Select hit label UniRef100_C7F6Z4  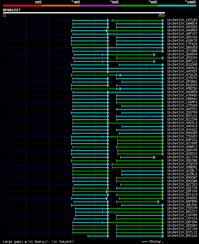182,44
